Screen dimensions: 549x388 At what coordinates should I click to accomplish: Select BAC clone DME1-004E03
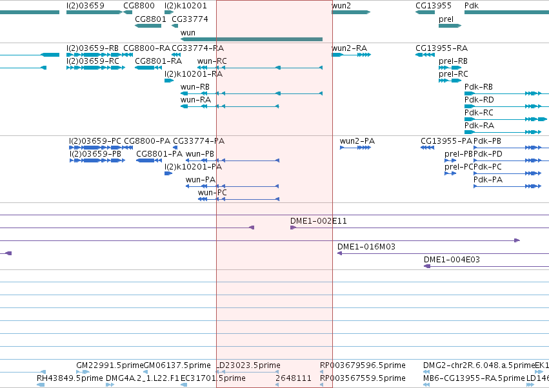tap(452, 260)
